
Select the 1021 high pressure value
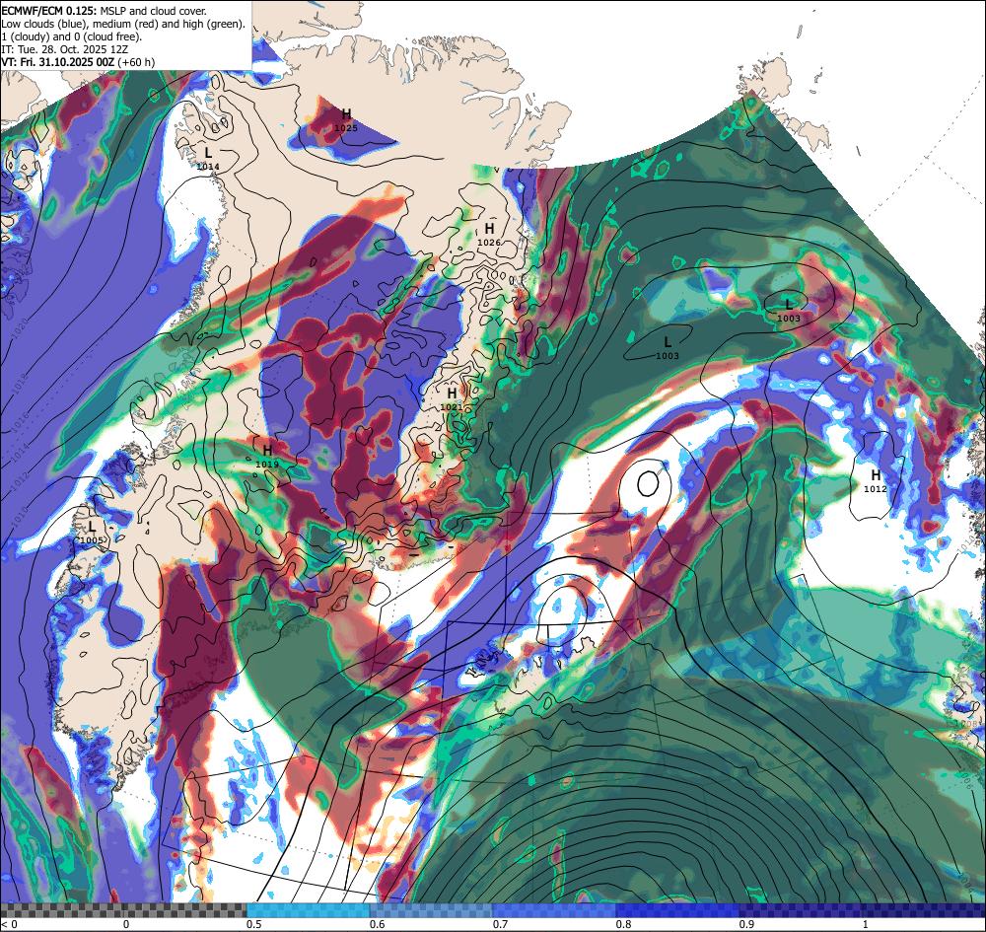452,407
